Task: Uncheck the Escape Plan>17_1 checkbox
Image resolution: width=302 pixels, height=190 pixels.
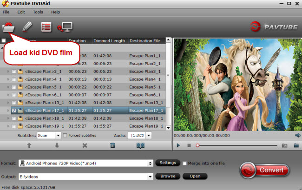Action: click(x=14, y=111)
